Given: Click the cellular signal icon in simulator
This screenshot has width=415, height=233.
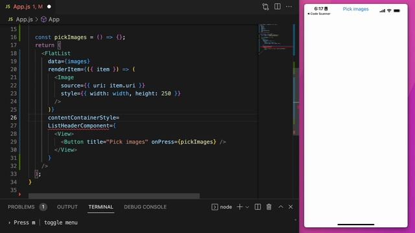Looking at the screenshot, I should pyautogui.click(x=382, y=11).
